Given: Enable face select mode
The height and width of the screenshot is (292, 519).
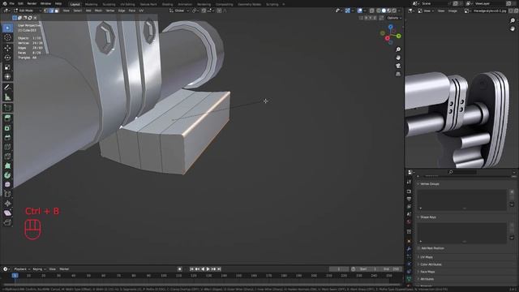Looking at the screenshot, I should coord(56,11).
